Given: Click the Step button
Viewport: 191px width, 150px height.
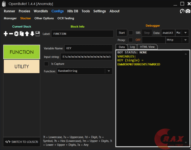Looking at the screenshot, I should click(147, 33).
